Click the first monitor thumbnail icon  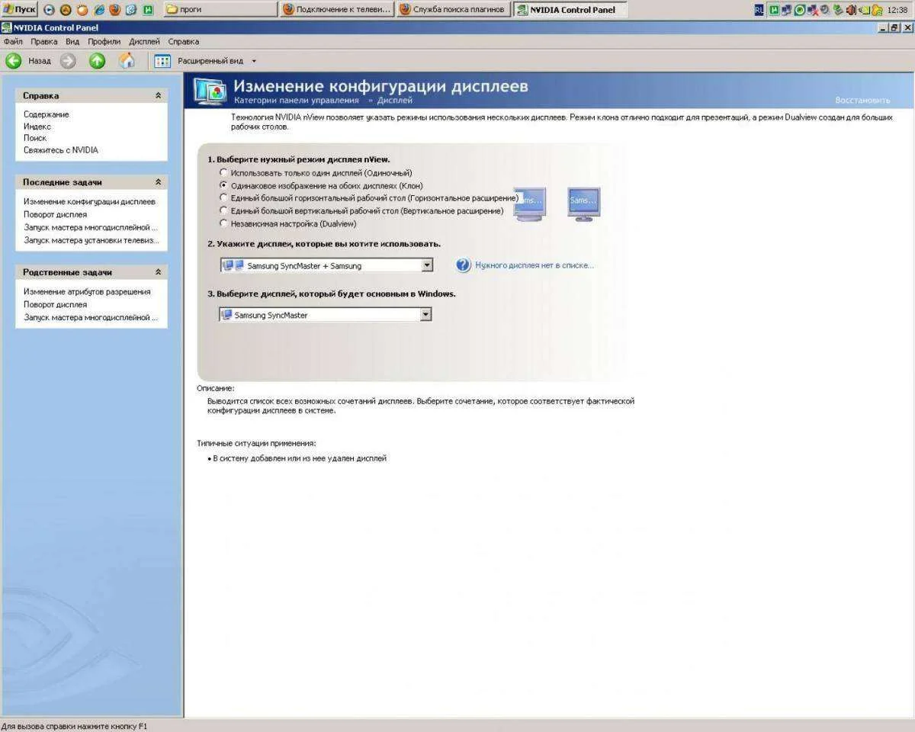click(x=531, y=204)
